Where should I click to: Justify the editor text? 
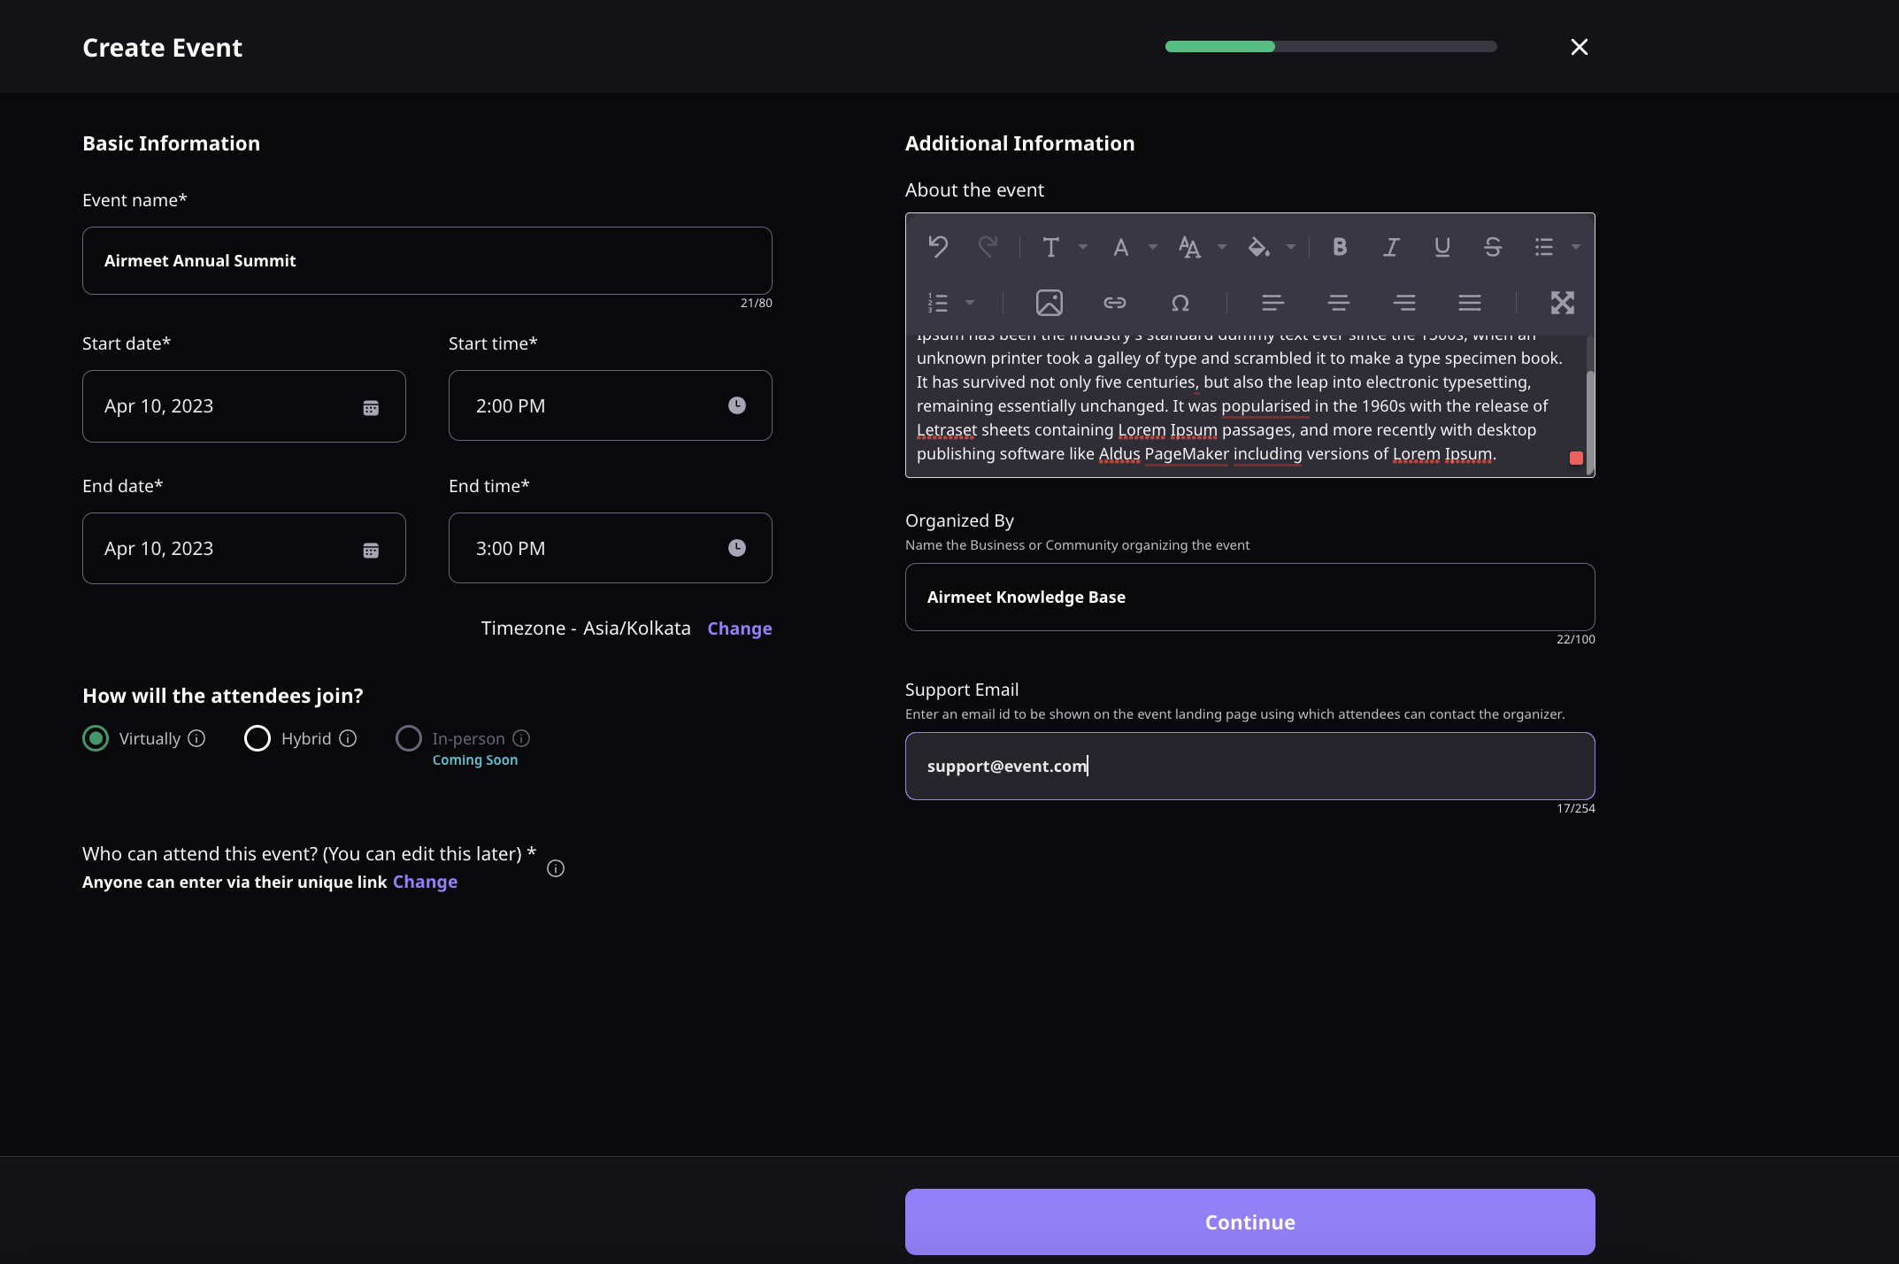(1470, 303)
